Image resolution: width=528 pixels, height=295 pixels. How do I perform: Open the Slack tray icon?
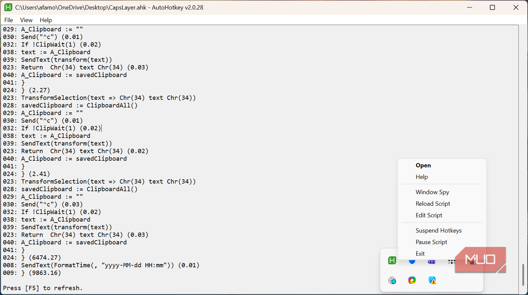392,280
